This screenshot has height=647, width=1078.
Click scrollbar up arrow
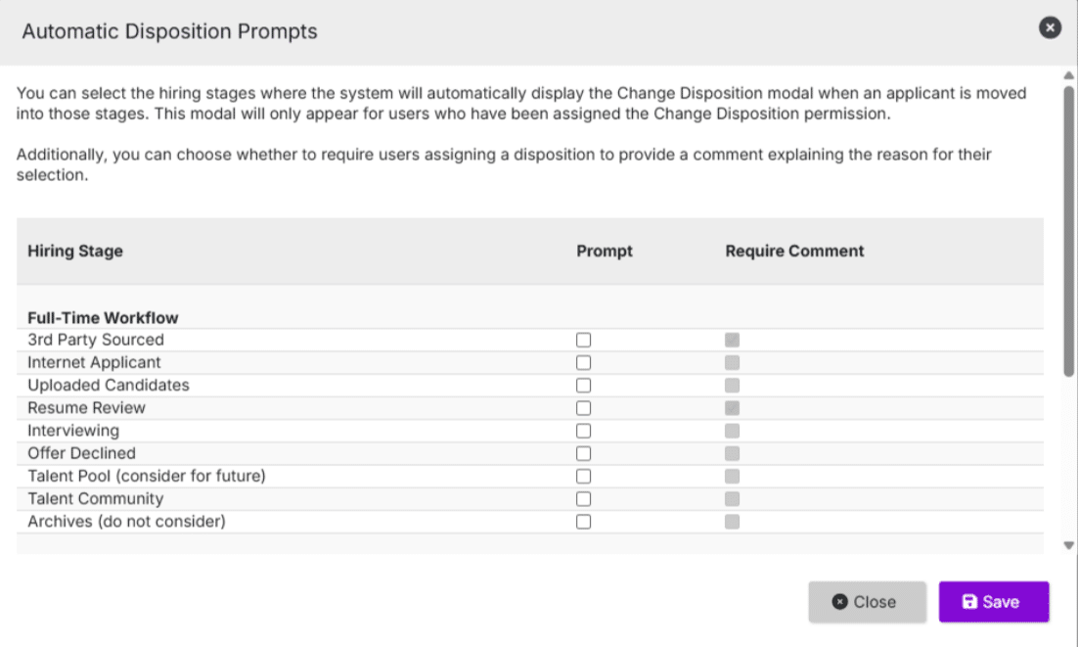click(1068, 74)
